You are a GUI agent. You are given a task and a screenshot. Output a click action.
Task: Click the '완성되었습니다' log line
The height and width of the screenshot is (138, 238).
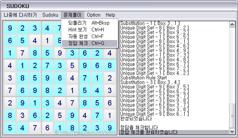[x=136, y=118]
